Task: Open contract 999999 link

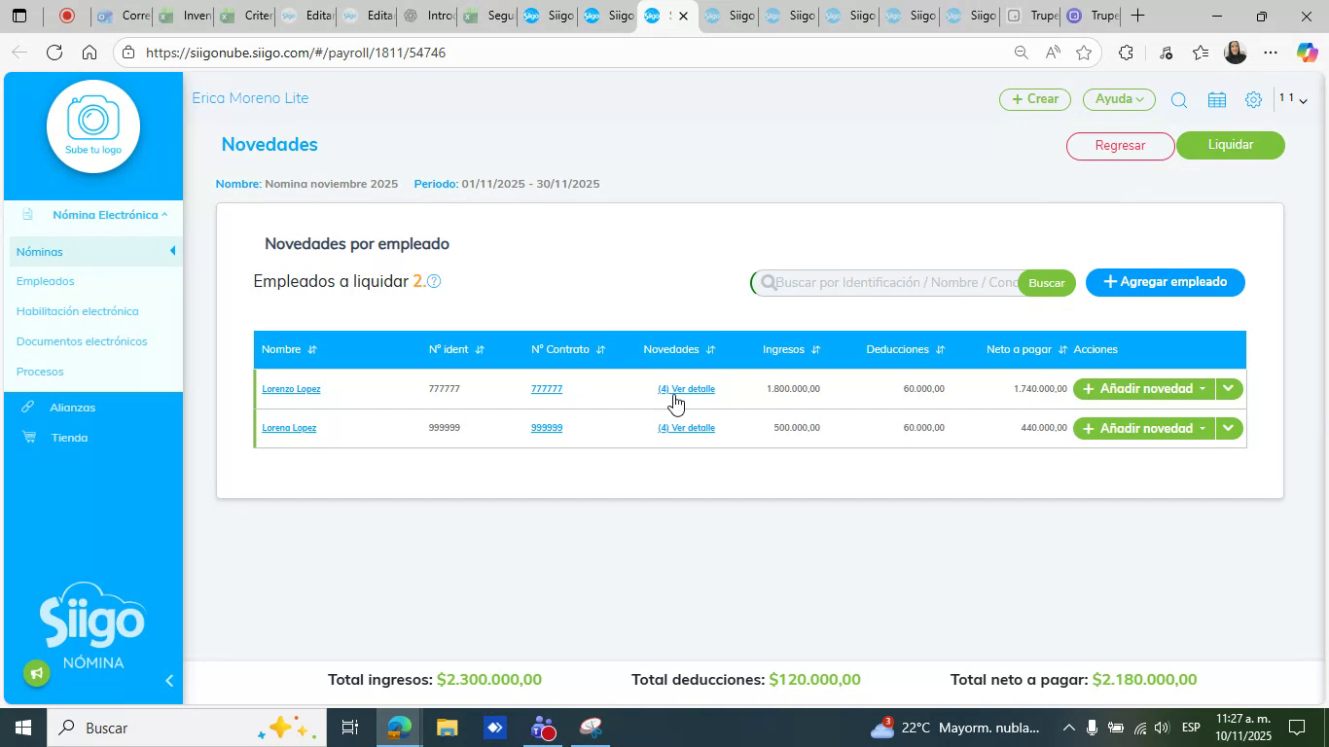Action: tap(547, 428)
